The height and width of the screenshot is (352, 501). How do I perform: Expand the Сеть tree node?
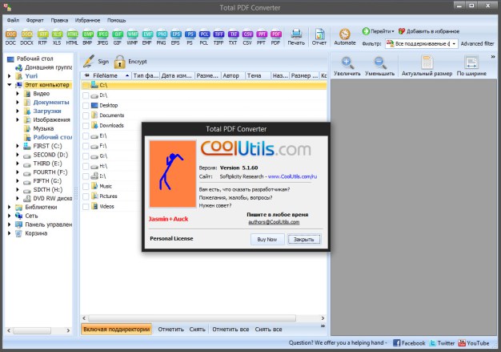coord(10,216)
